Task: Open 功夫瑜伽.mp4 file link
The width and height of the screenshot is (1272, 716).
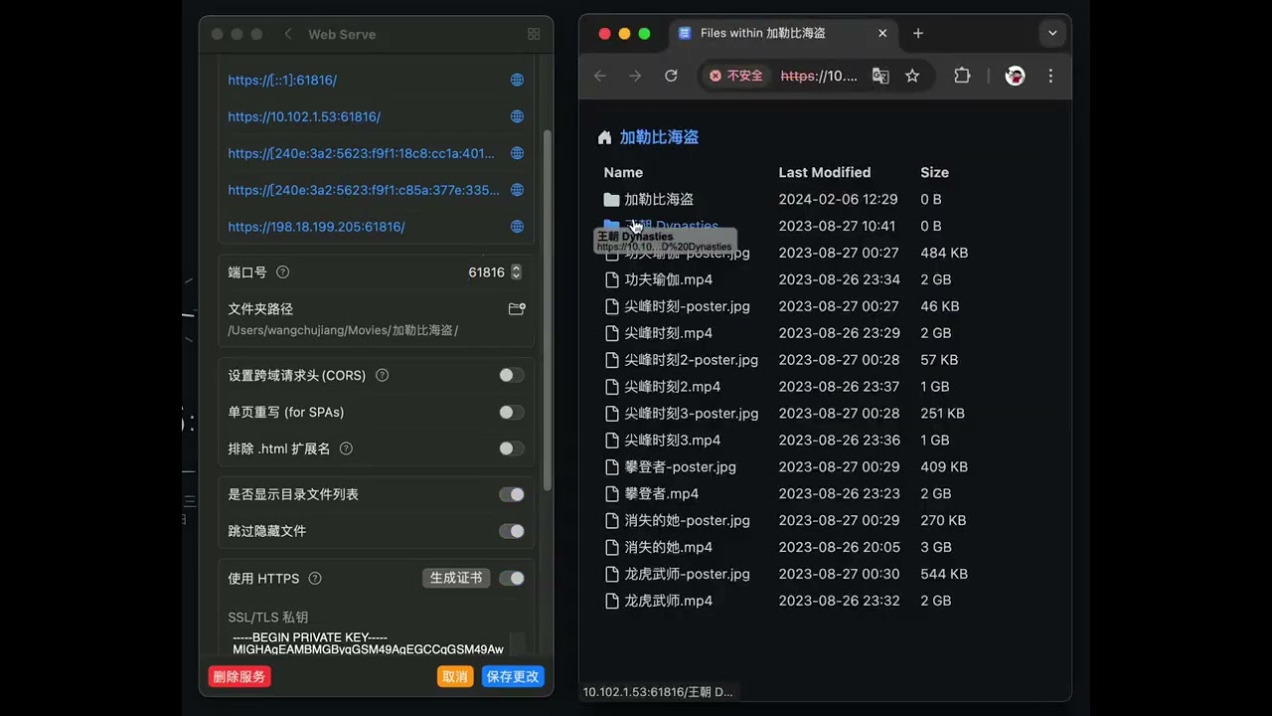Action: pyautogui.click(x=668, y=280)
